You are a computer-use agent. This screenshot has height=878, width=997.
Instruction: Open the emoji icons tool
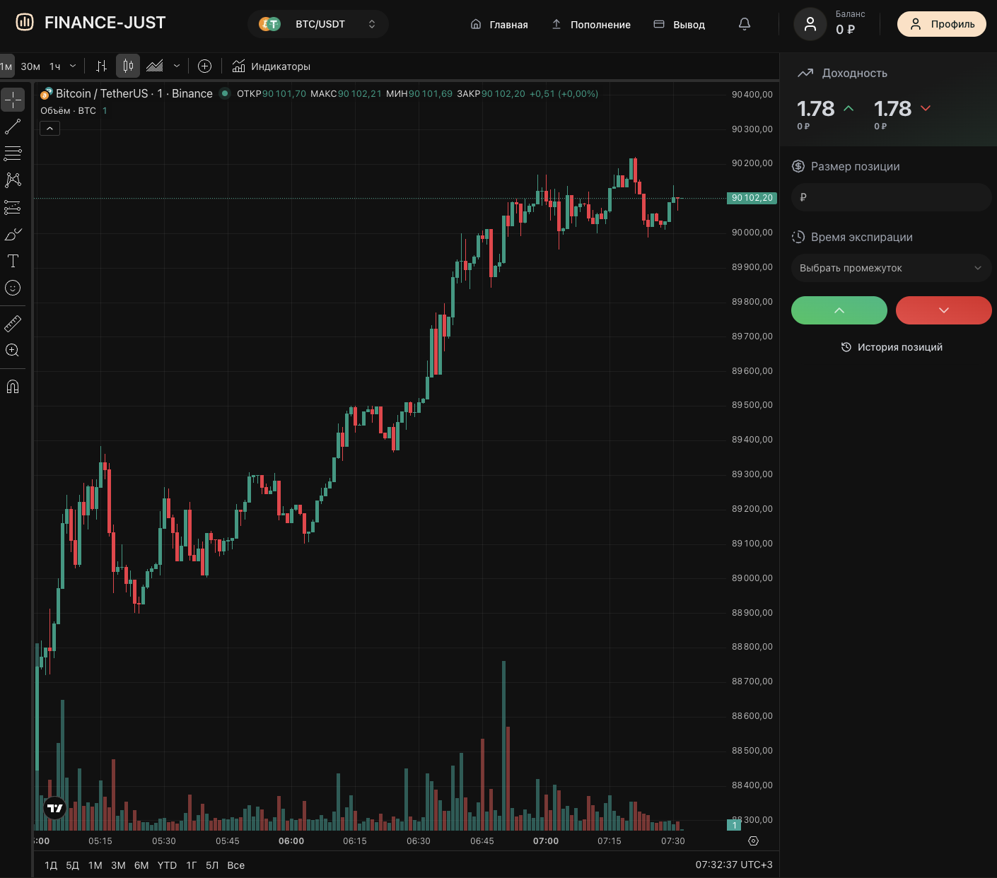pos(13,288)
